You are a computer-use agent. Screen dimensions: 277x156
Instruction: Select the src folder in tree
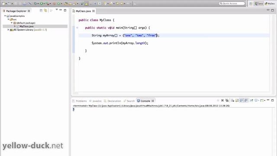pos(15,19)
